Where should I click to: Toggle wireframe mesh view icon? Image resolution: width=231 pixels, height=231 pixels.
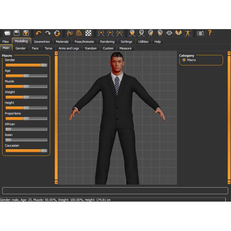click(79, 33)
